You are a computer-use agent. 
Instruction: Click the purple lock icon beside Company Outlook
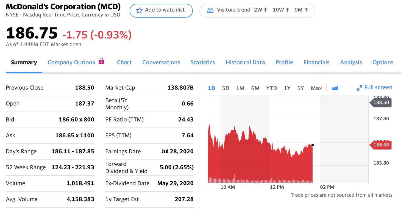[x=101, y=61]
